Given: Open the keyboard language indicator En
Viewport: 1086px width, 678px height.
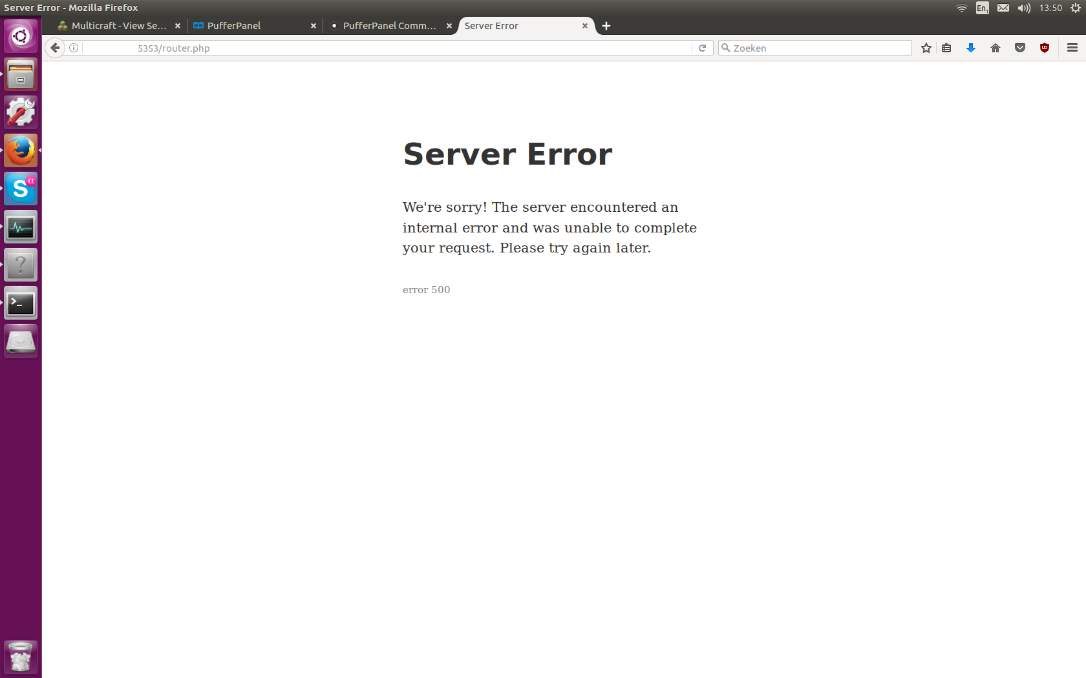Looking at the screenshot, I should click(x=983, y=8).
